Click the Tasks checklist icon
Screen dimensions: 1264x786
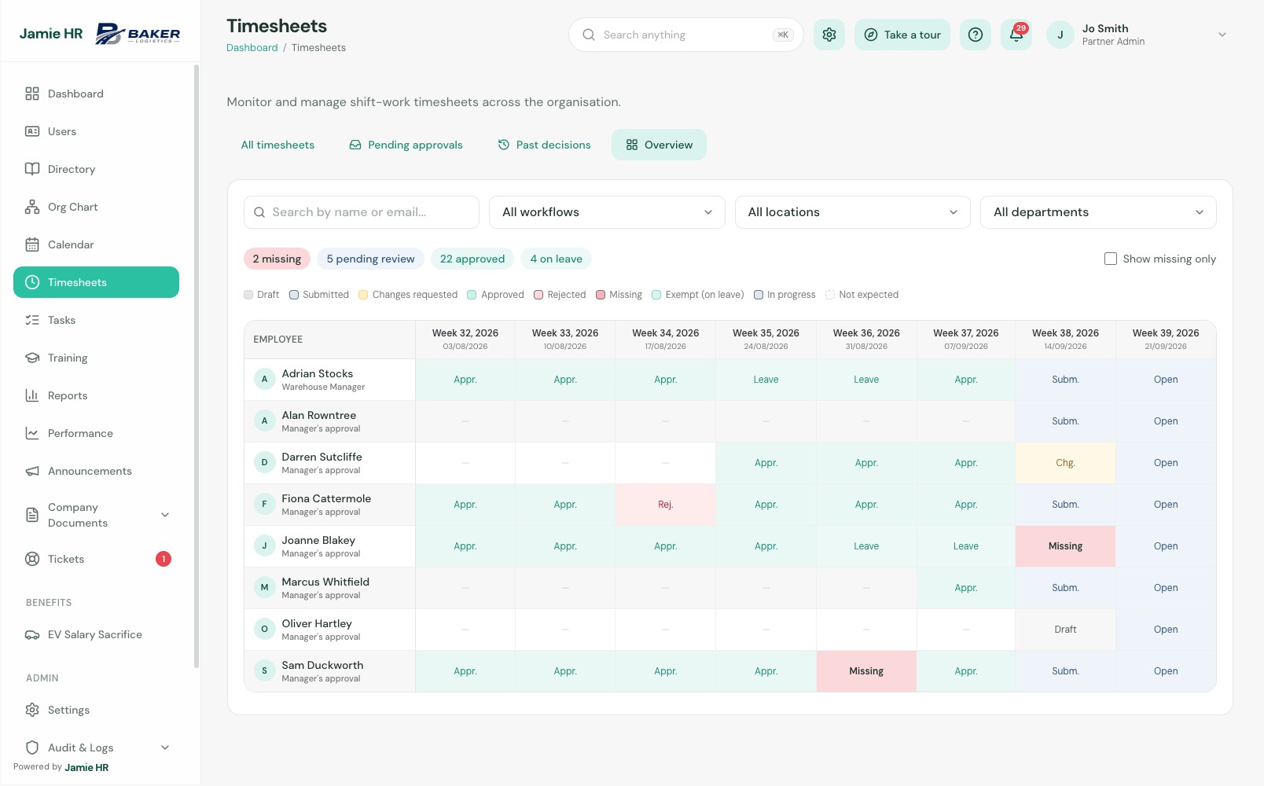32,320
